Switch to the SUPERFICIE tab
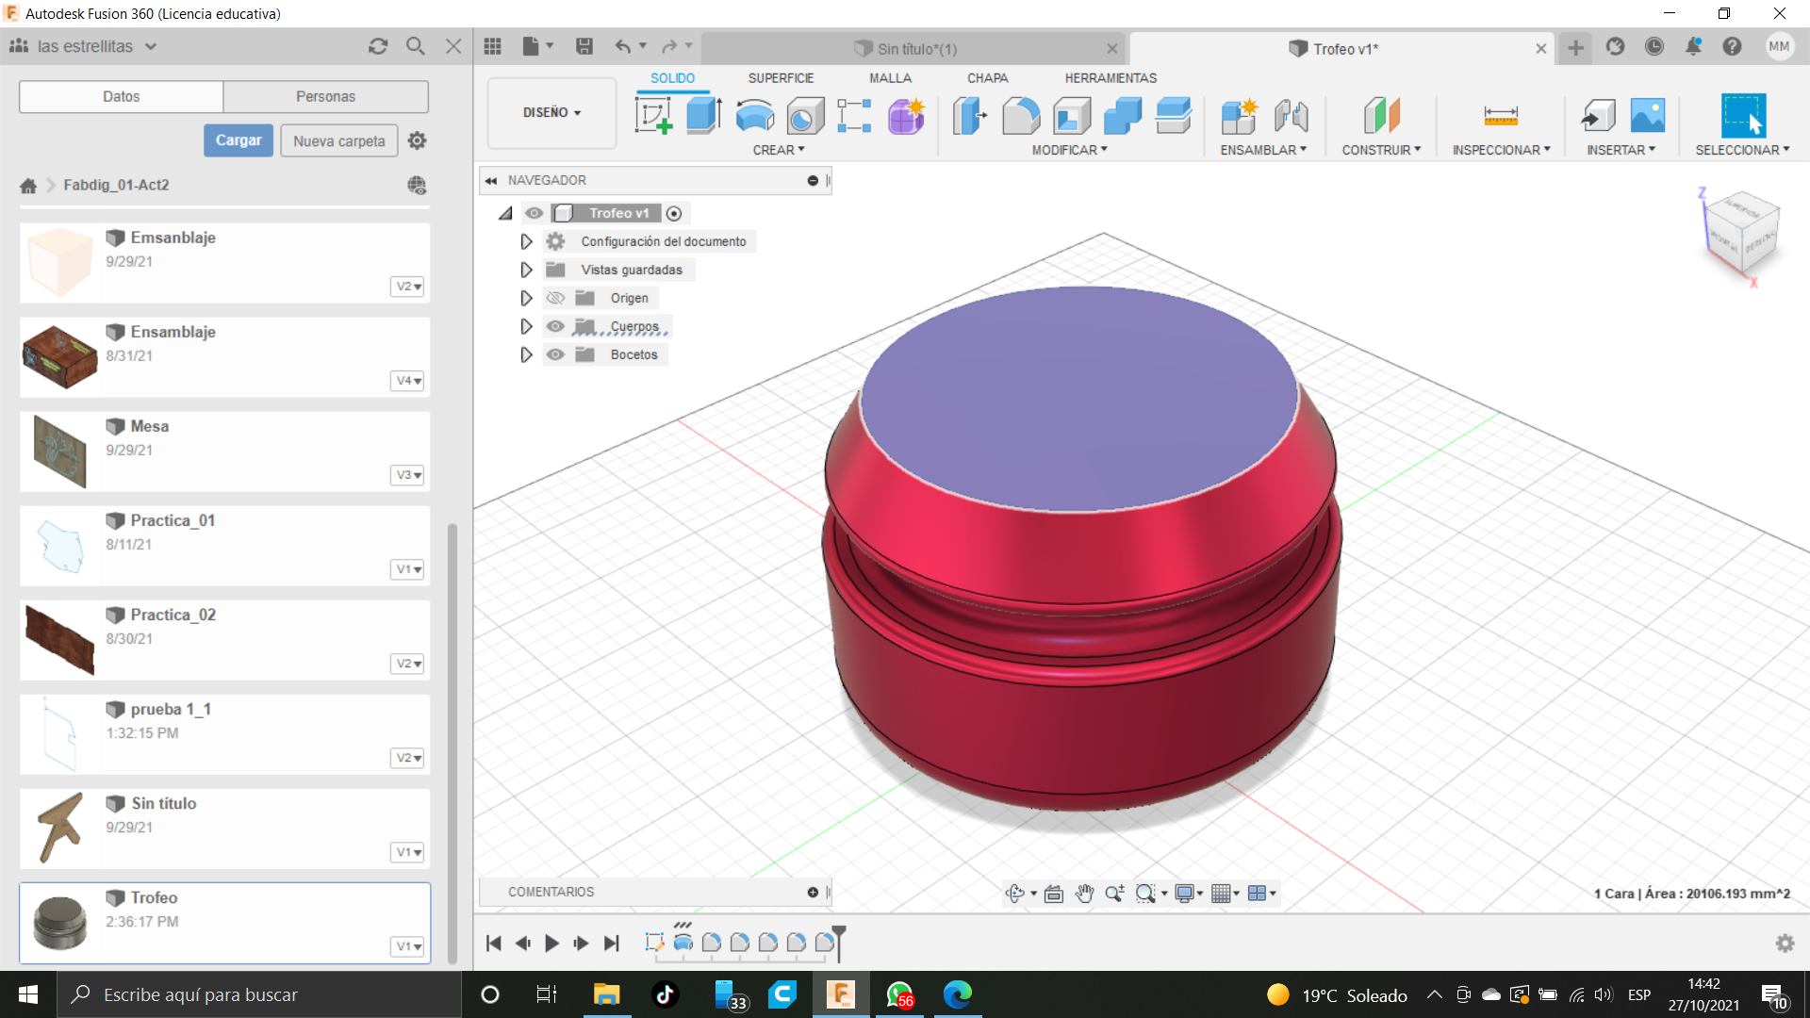 [781, 78]
